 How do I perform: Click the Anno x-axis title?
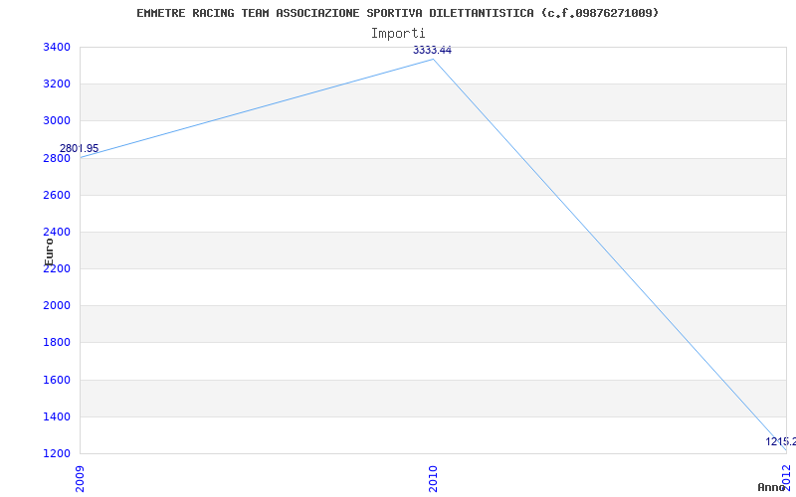pos(772,487)
